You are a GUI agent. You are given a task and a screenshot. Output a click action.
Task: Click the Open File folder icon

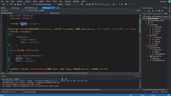point(15,4)
